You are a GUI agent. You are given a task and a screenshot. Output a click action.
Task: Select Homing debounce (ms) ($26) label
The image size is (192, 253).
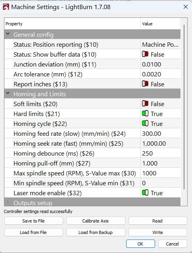[54, 154]
